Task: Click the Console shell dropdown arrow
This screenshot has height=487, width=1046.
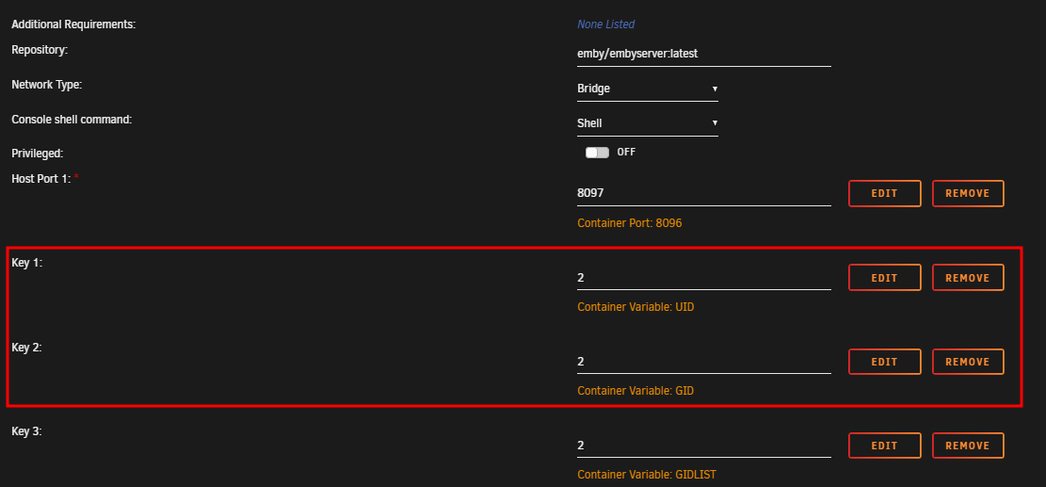Action: tap(715, 123)
